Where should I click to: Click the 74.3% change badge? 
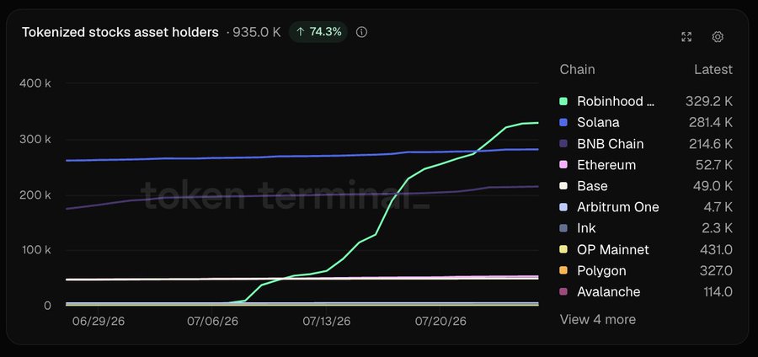318,32
